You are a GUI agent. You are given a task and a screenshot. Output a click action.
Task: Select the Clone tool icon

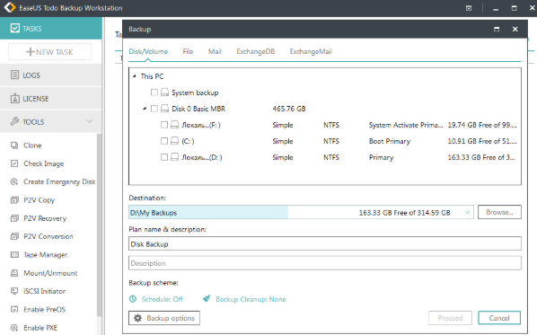tap(14, 145)
